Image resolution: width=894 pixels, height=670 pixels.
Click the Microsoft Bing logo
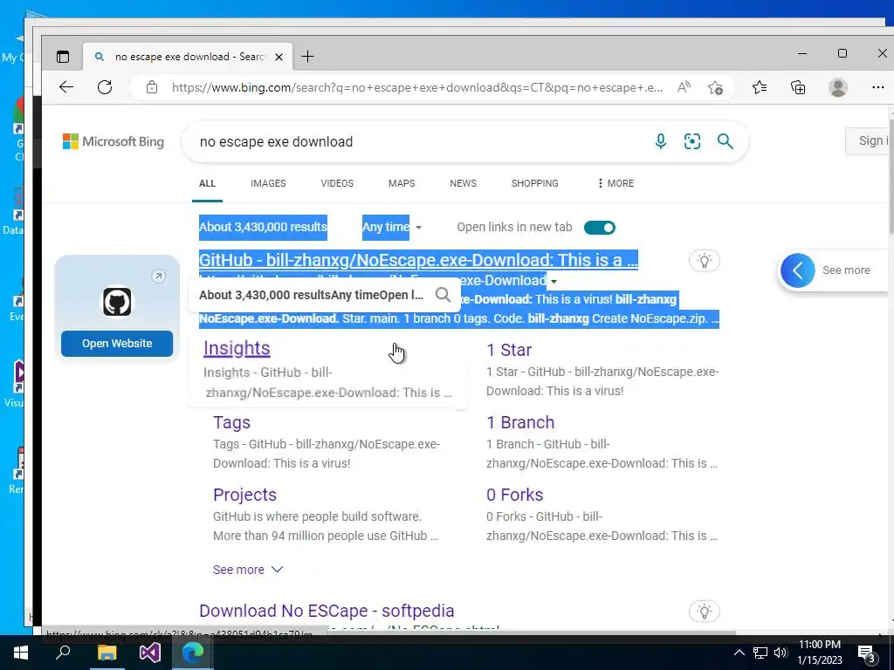coord(113,141)
